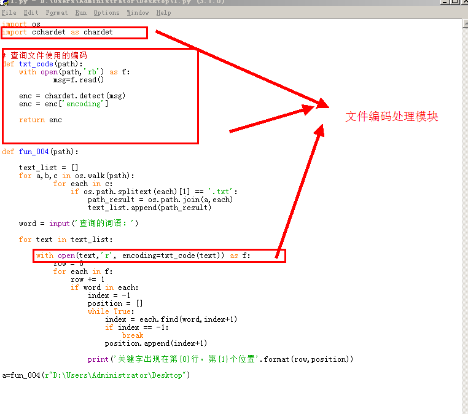Click the 'return enc' line

pos(41,120)
